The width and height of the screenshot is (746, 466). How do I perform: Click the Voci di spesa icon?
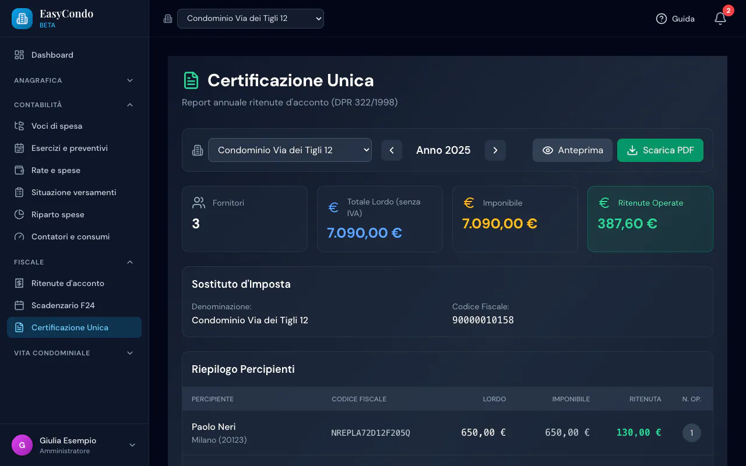point(19,126)
